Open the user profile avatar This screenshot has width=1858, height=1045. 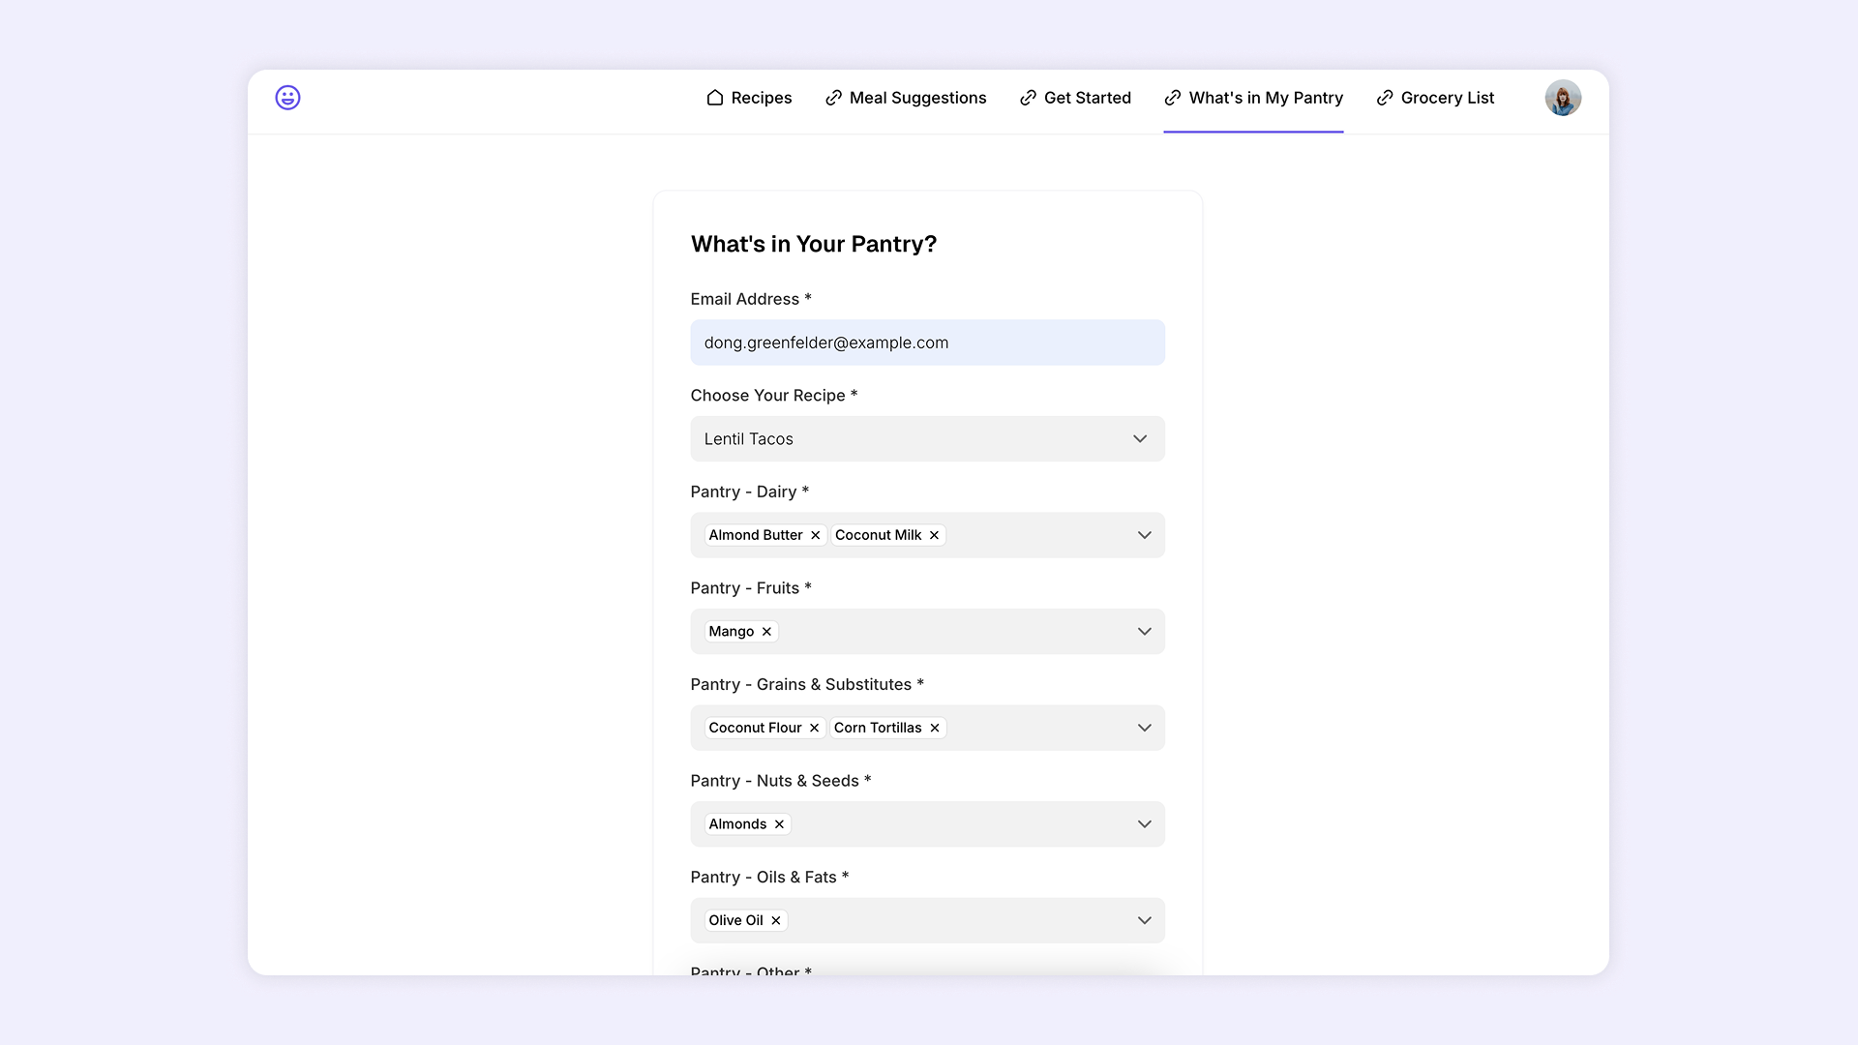click(x=1563, y=98)
